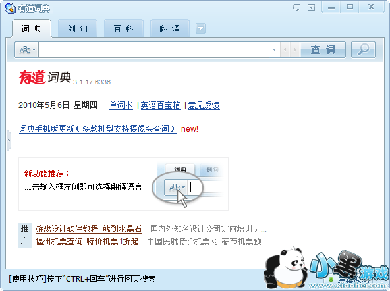This screenshot has height=291, width=390.
Task: Focus the word search input field
Action: tap(154, 49)
